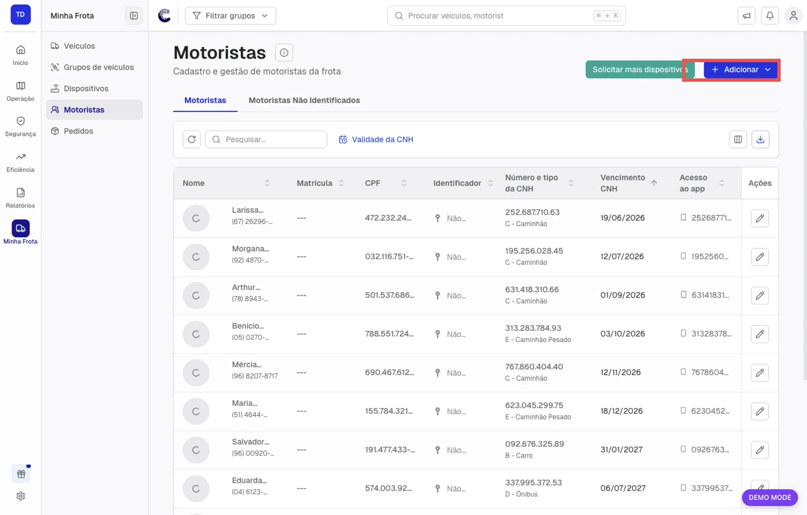807x515 pixels.
Task: Open the user profile menu
Action: 793,16
